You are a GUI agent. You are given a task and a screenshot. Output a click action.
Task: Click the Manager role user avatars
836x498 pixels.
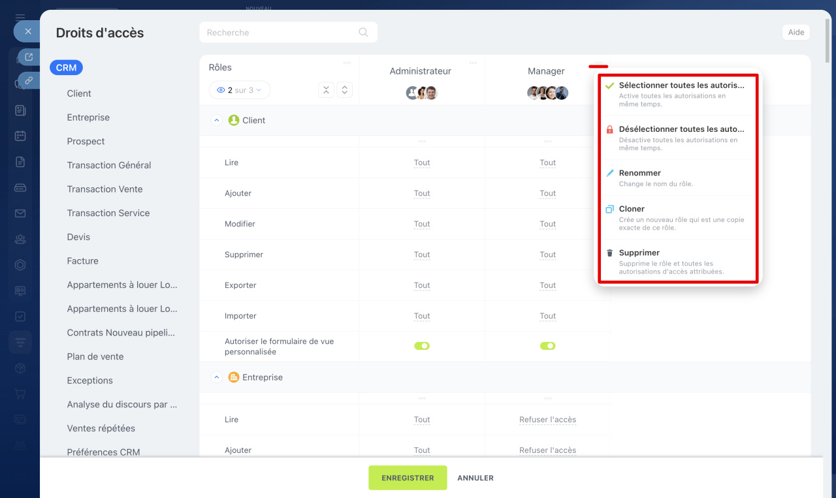547,93
